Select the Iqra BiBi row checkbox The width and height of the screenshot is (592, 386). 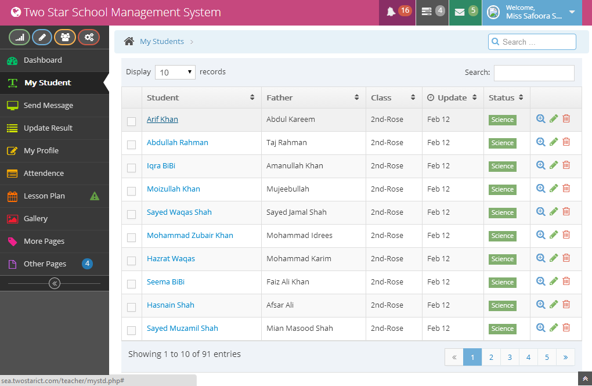click(131, 168)
